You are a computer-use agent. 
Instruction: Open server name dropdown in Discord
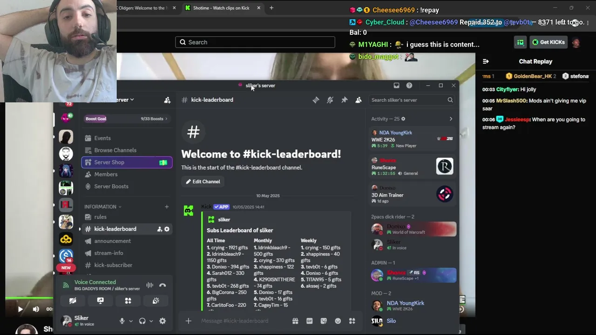click(125, 100)
